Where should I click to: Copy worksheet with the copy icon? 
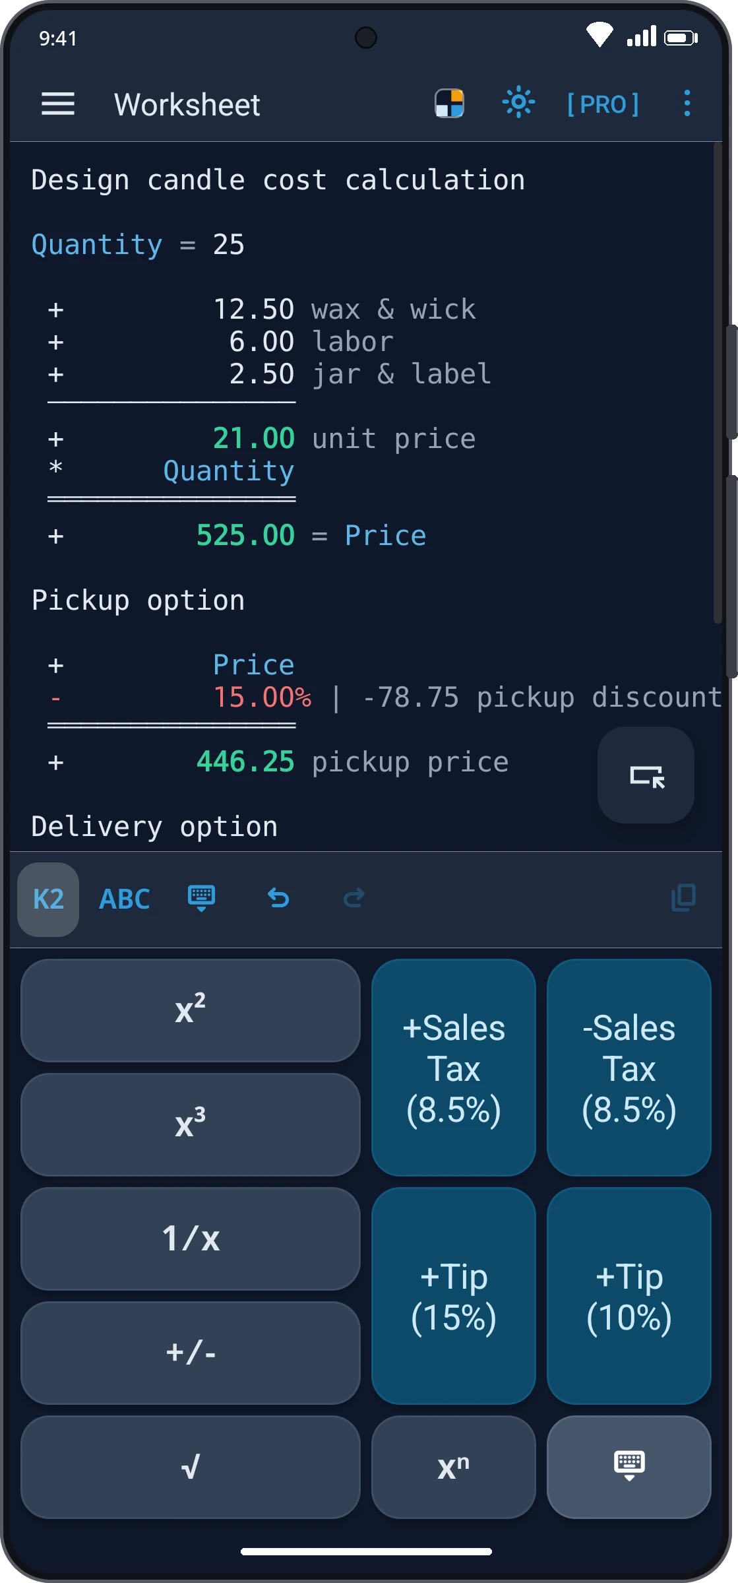pyautogui.click(x=683, y=898)
